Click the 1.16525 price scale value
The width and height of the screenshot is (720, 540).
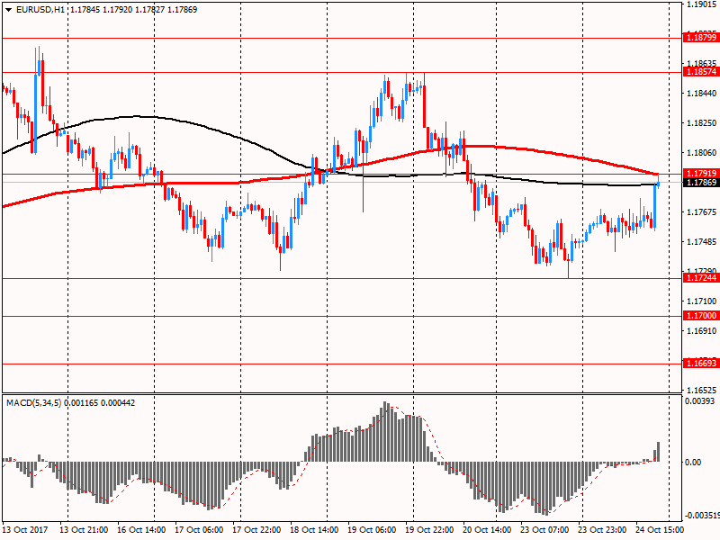coord(702,391)
